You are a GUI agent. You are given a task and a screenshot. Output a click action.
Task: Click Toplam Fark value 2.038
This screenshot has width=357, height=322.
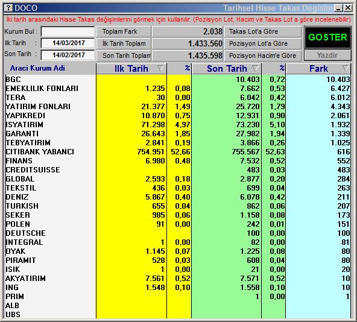tap(213, 31)
